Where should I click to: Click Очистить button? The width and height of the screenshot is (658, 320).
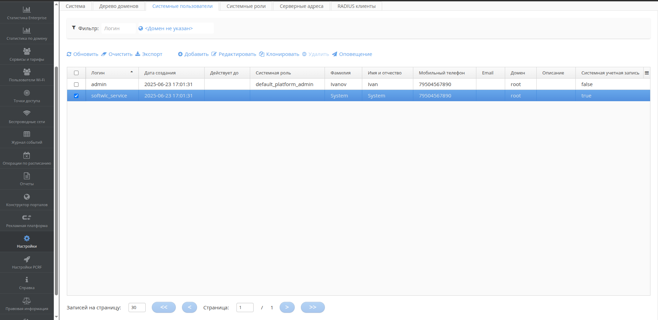(117, 54)
